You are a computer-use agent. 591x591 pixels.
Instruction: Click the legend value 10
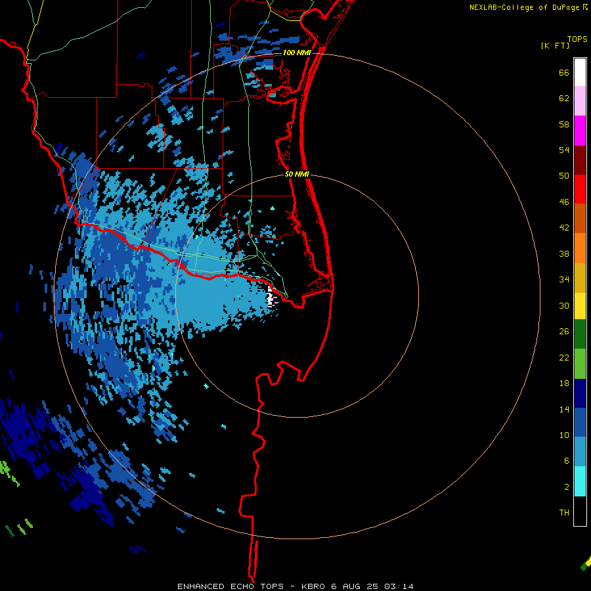(564, 435)
